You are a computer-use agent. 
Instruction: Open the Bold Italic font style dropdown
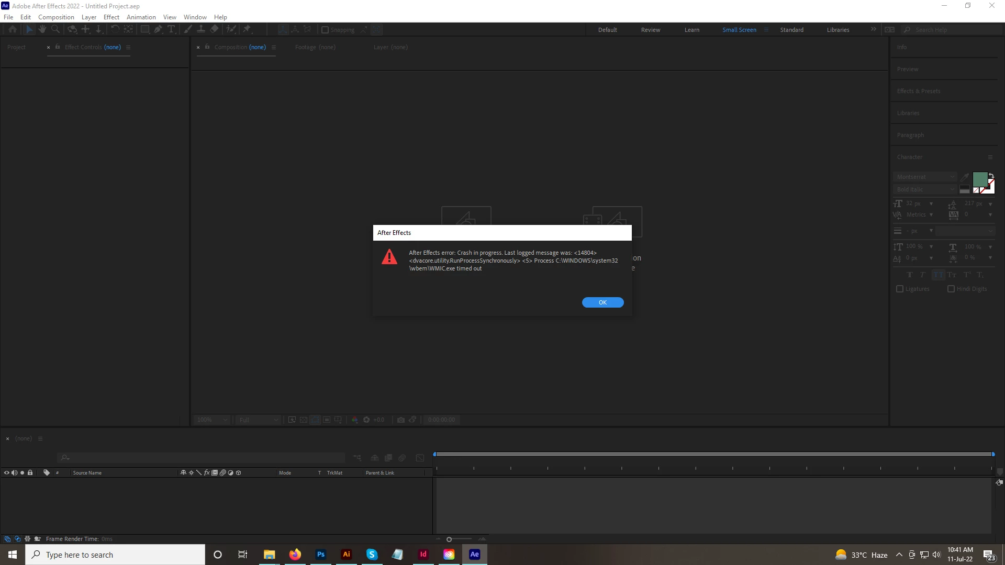(x=925, y=189)
